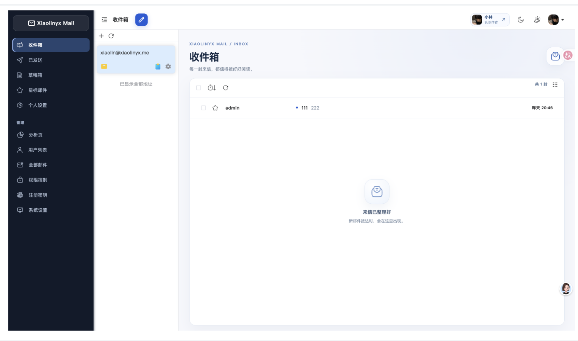This screenshot has width=578, height=341.
Task: Select 收件箱 in the sidebar
Action: (51, 45)
